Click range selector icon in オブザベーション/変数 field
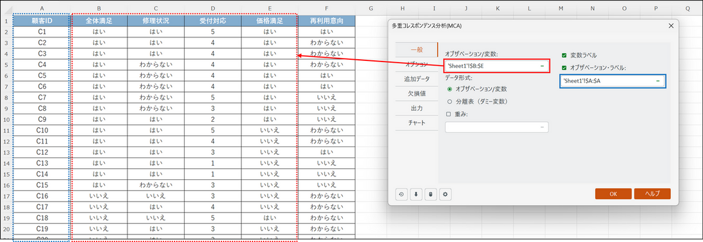 click(x=542, y=66)
